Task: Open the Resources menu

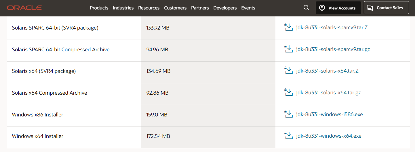Action: (x=149, y=8)
